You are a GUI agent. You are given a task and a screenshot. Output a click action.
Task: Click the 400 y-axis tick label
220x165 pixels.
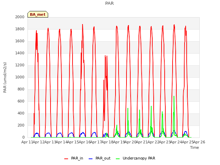pos(21,113)
